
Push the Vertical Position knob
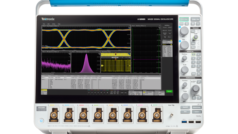(185, 58)
